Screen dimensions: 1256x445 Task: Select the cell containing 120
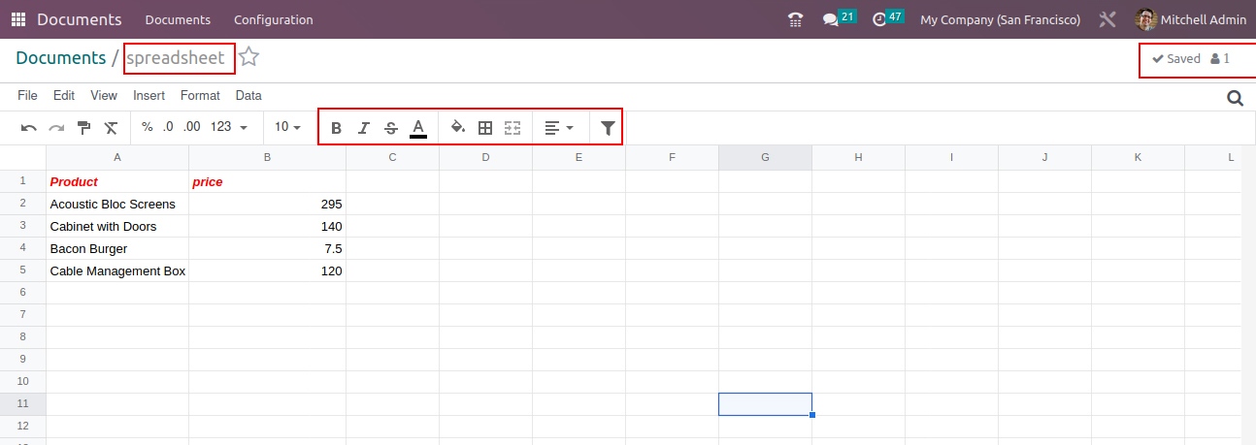click(267, 270)
